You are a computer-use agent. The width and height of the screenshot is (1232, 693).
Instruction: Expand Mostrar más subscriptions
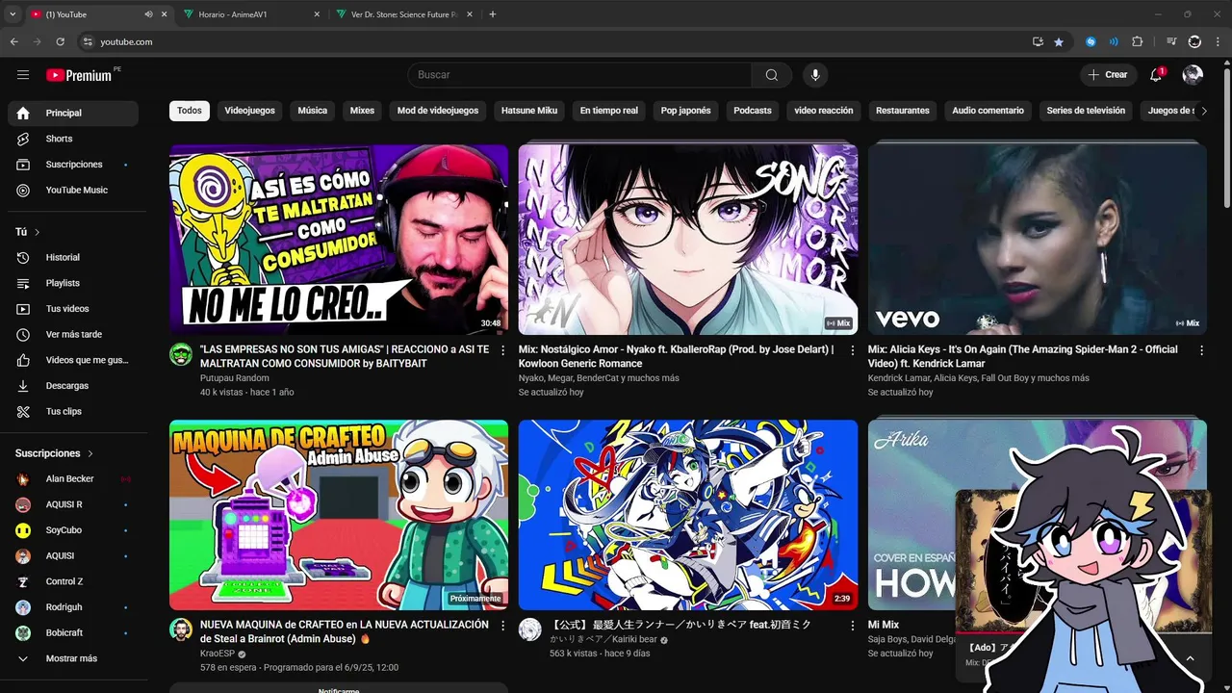tap(73, 658)
